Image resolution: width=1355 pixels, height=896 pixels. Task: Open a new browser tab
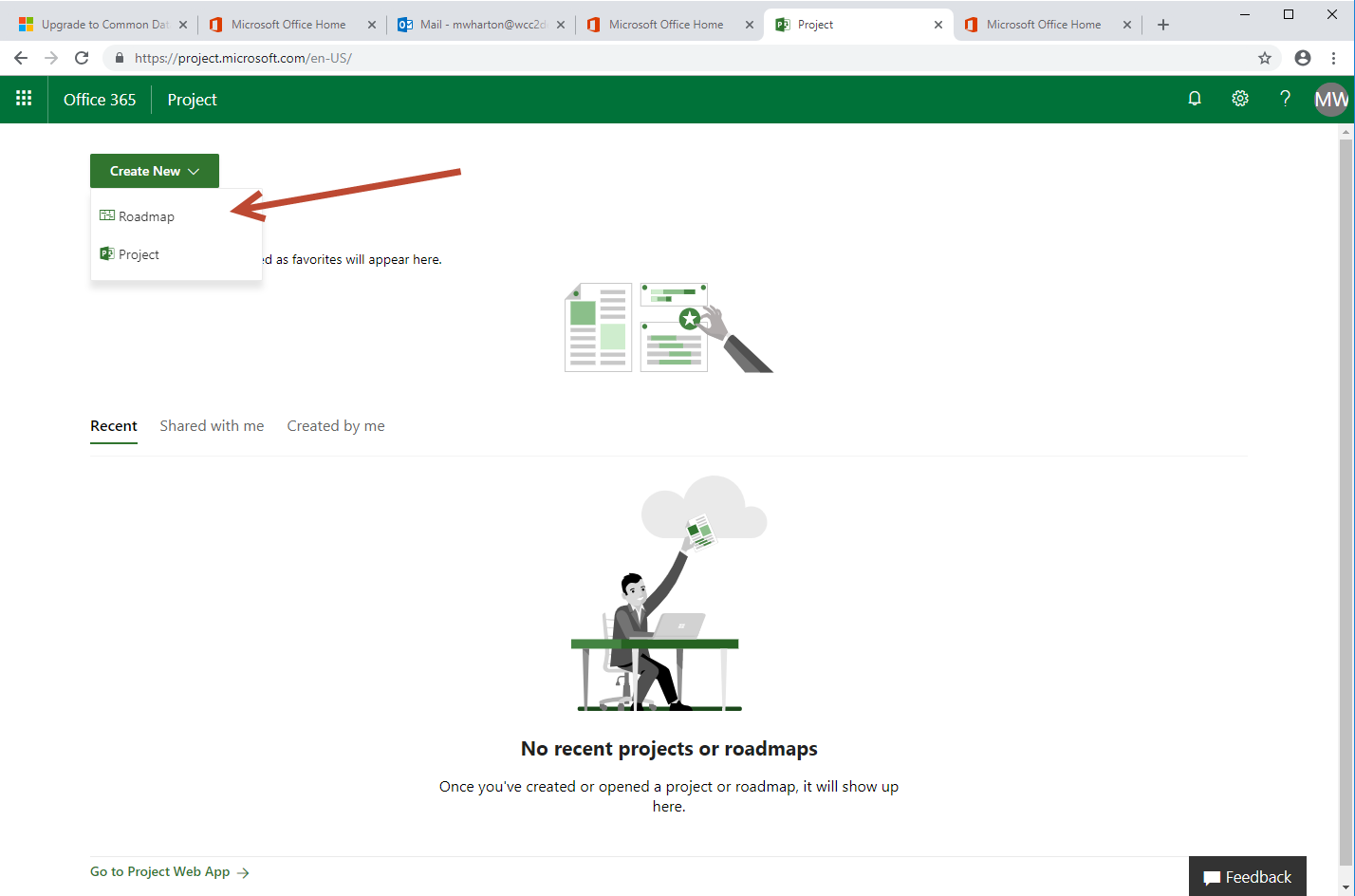pyautogui.click(x=1163, y=25)
